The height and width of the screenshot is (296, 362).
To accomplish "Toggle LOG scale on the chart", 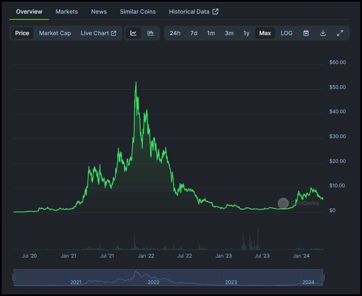I will click(x=286, y=33).
